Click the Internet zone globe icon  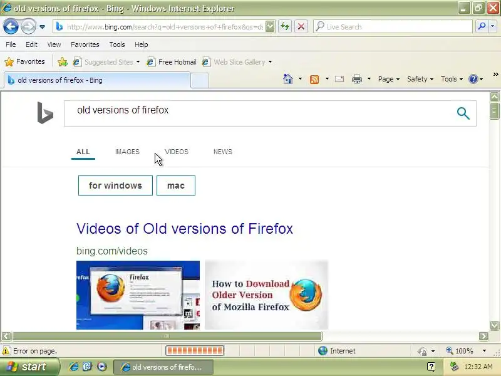pyautogui.click(x=323, y=351)
